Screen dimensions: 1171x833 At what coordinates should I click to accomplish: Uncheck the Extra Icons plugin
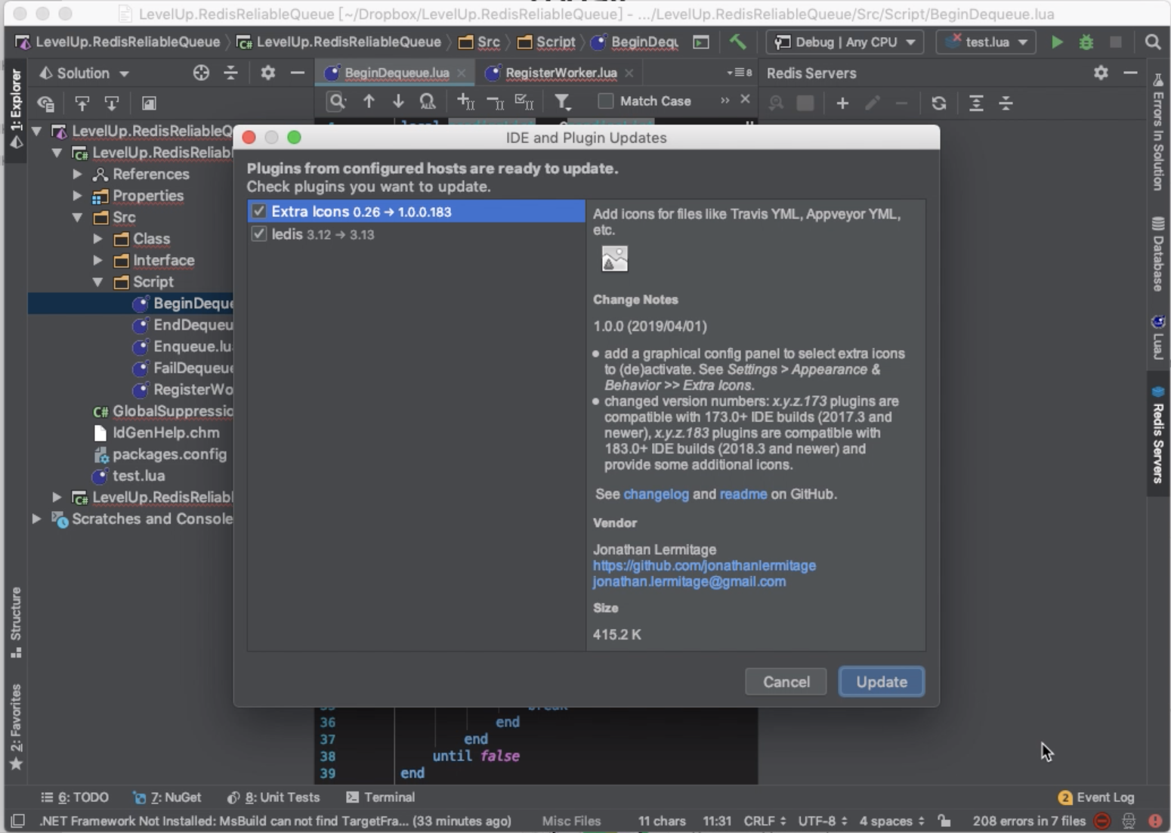259,211
